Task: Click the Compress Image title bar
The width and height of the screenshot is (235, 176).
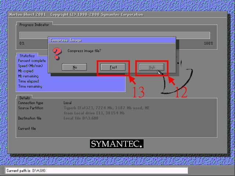Action: (x=112, y=40)
